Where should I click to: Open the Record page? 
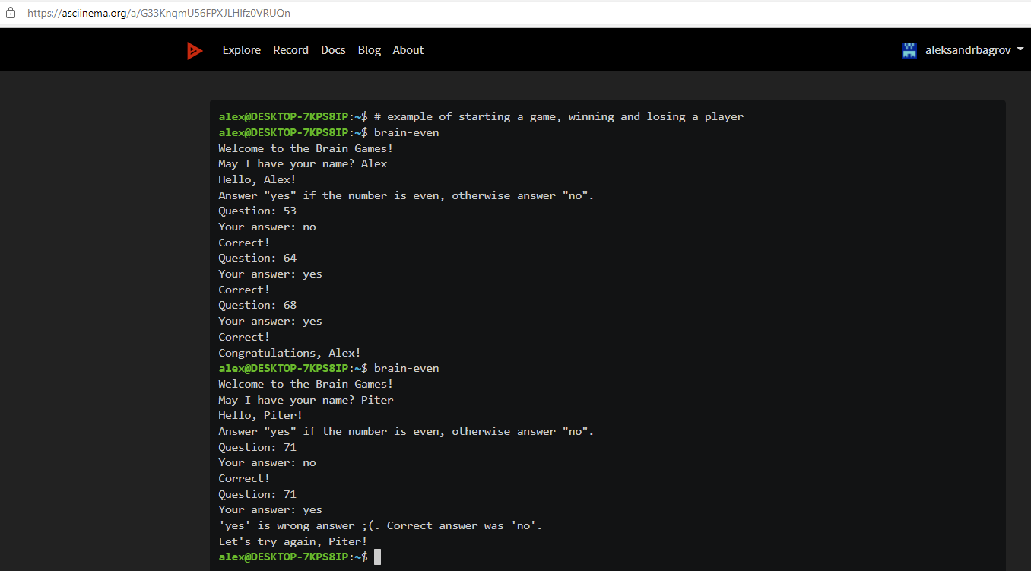[290, 49]
